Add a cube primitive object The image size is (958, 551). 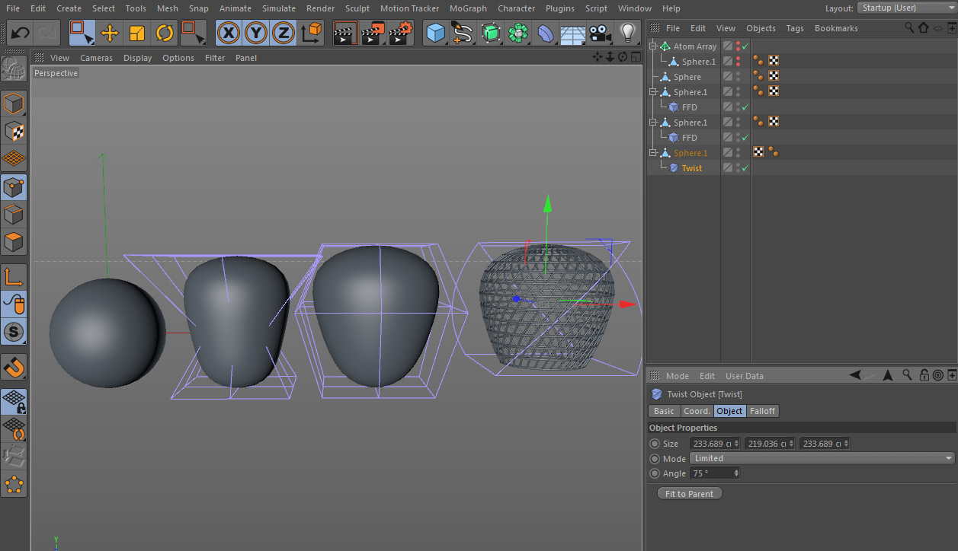[435, 33]
